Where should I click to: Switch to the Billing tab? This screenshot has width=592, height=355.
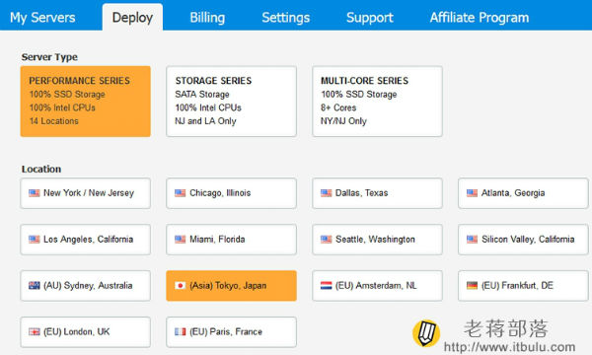pyautogui.click(x=207, y=18)
